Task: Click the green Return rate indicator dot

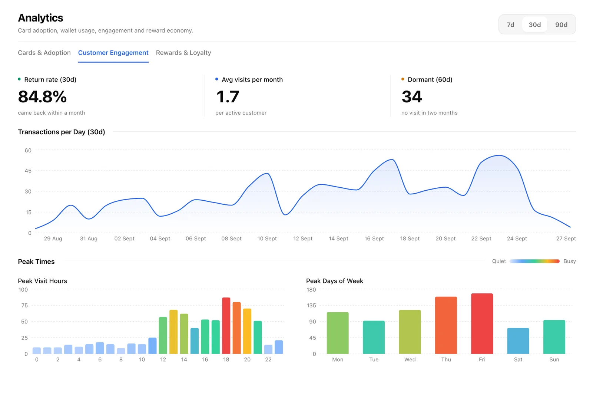Action: click(19, 79)
